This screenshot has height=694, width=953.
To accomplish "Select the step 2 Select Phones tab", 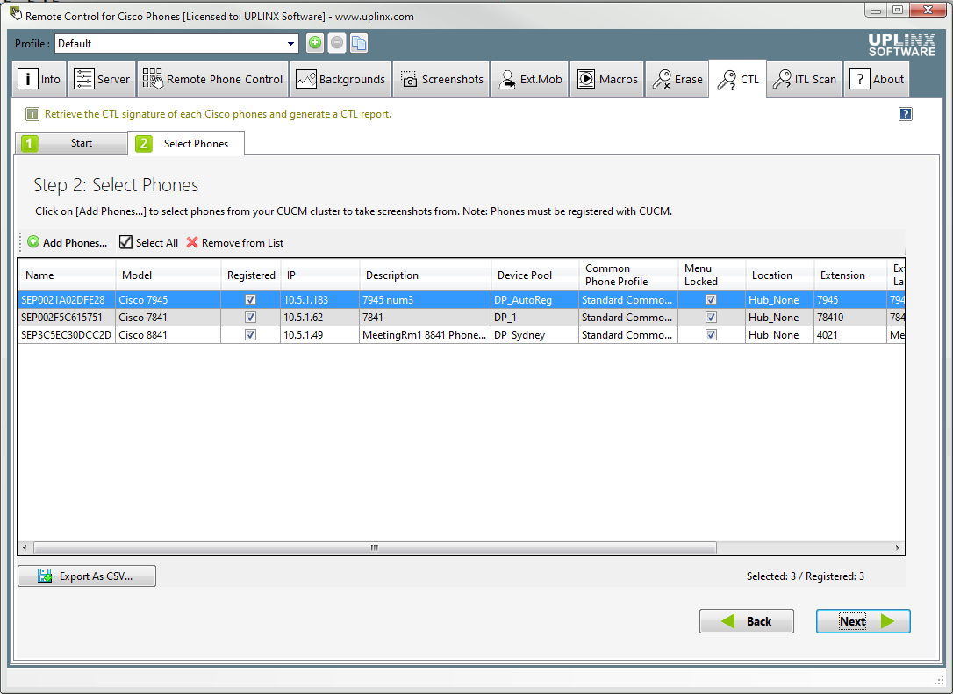I will (x=186, y=143).
